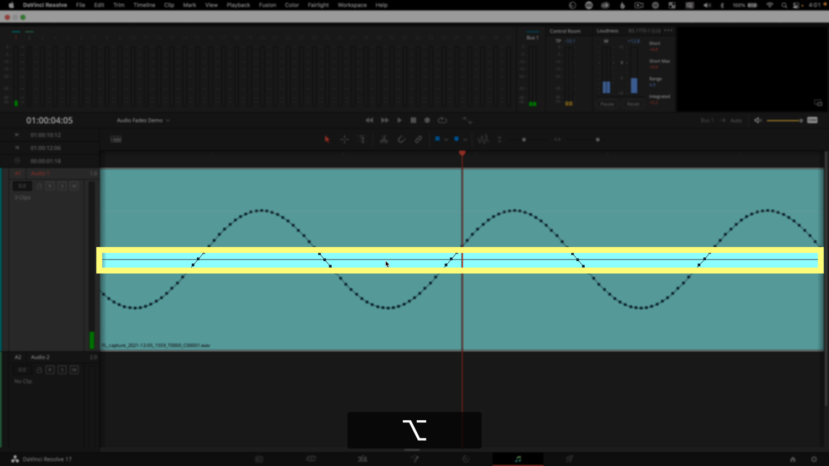829x466 pixels.
Task: Switch to the Edit page
Action: pyautogui.click(x=362, y=459)
